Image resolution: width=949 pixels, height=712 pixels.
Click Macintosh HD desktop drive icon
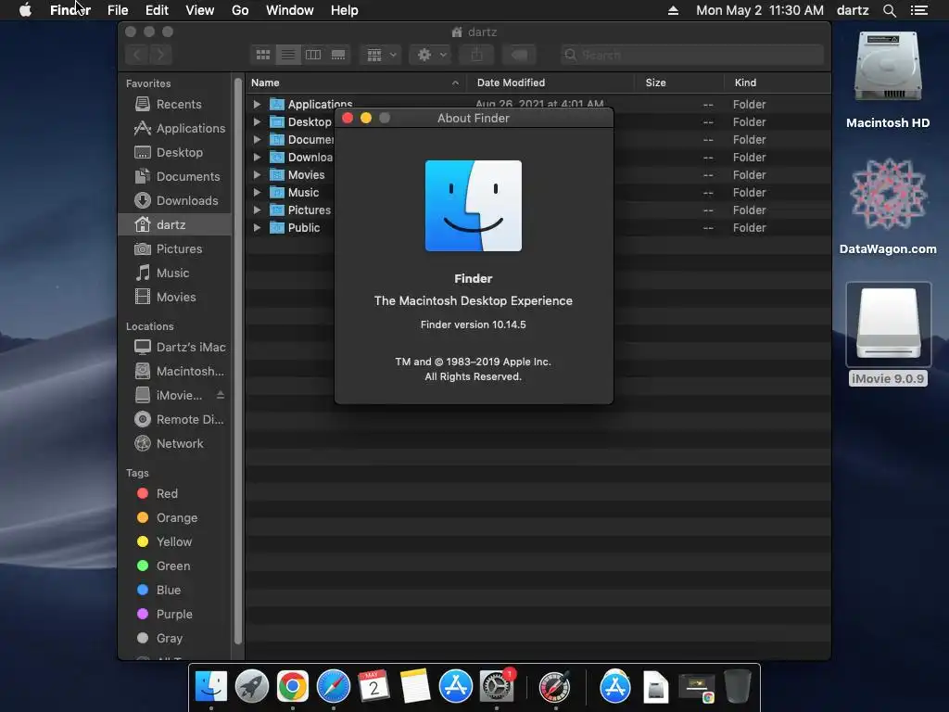887,68
